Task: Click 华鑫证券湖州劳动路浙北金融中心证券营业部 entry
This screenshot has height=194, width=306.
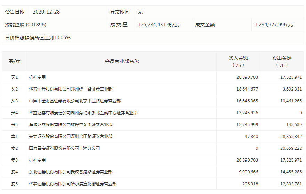Action: tap(83, 113)
